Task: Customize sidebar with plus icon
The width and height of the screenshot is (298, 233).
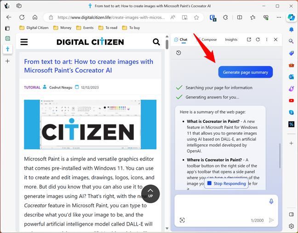Action: tap(291, 143)
